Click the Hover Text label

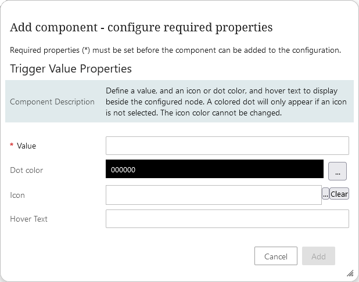pyautogui.click(x=28, y=219)
